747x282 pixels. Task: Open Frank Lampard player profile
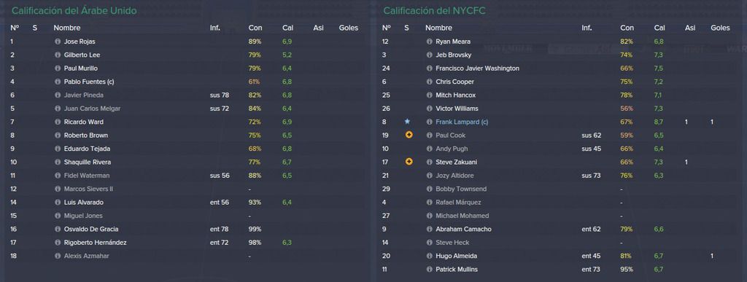click(462, 122)
